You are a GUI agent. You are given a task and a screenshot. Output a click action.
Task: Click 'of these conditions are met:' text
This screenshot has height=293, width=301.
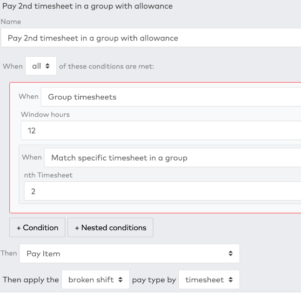pos(107,67)
